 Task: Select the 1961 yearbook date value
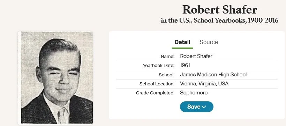point(185,65)
